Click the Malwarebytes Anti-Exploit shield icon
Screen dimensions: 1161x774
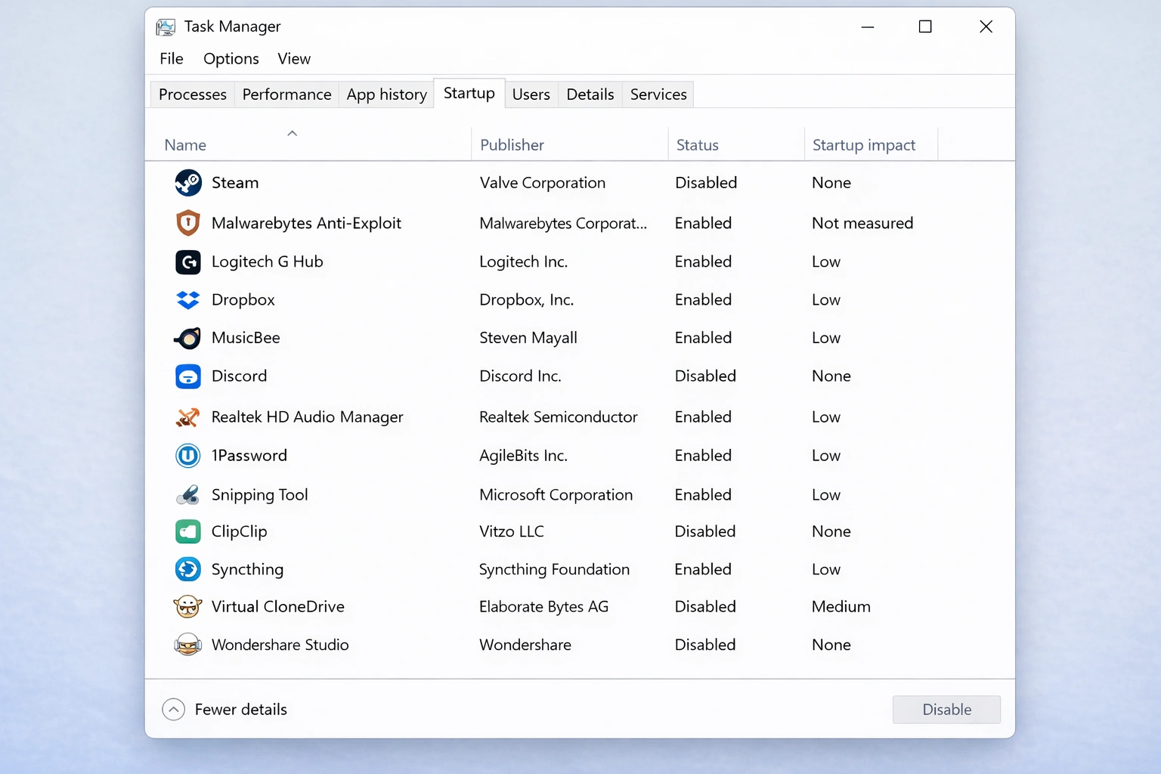coord(187,222)
